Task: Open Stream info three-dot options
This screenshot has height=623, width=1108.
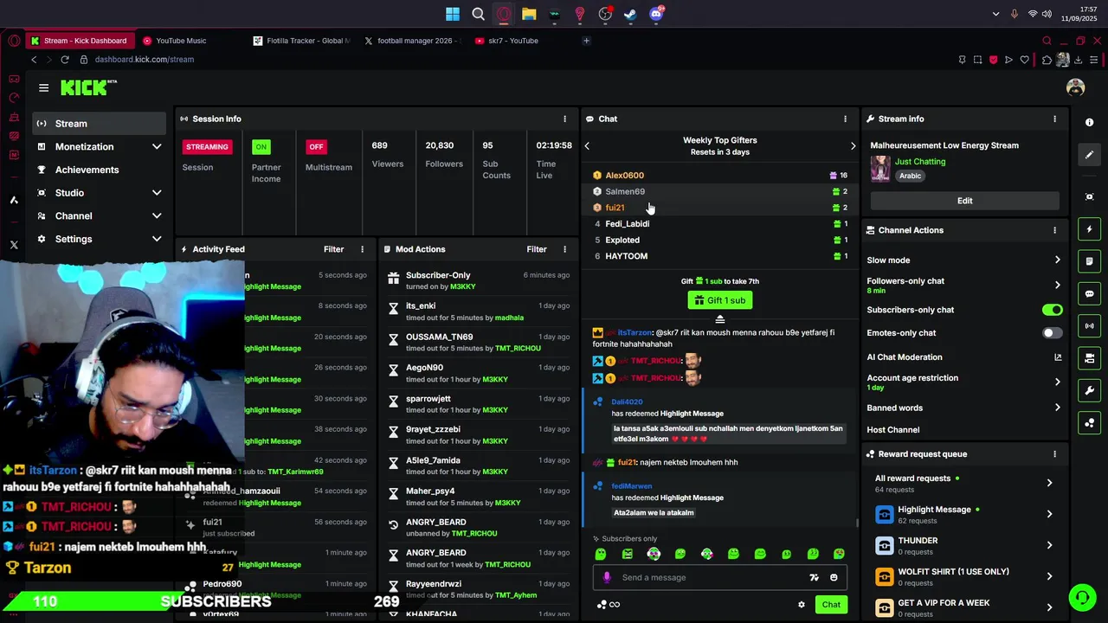Action: coord(1054,119)
